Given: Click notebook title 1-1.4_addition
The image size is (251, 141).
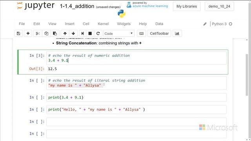Looking at the screenshot, I should [77, 6].
